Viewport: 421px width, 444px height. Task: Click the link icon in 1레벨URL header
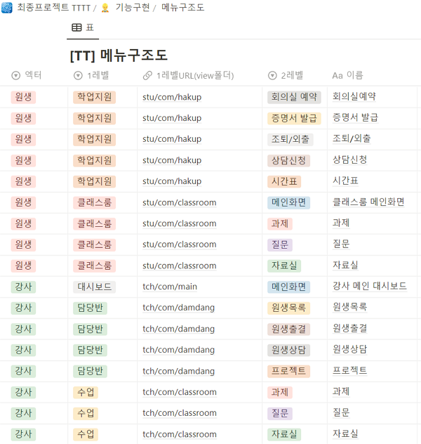coord(147,76)
